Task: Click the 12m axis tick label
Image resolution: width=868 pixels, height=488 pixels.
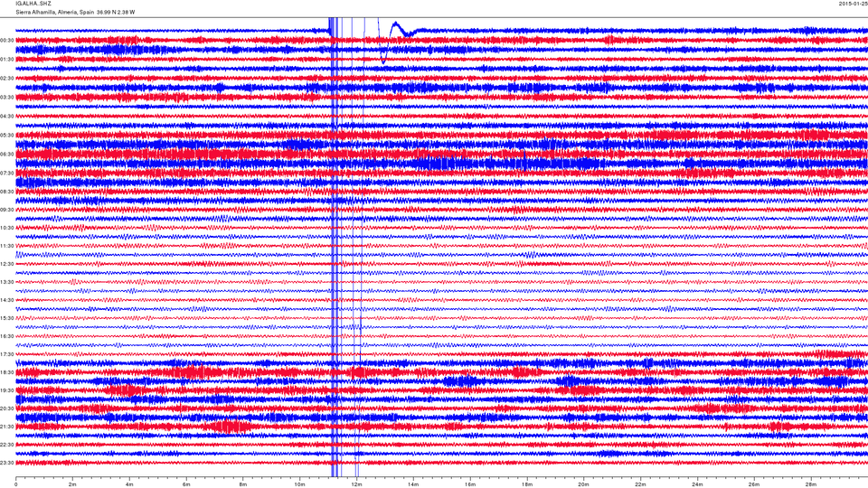Action: pos(356,484)
